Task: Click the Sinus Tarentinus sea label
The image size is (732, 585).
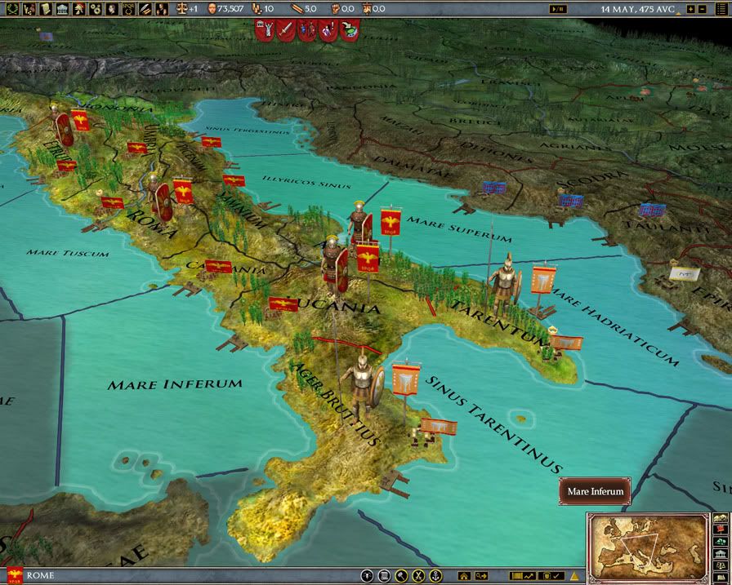Action: click(494, 424)
